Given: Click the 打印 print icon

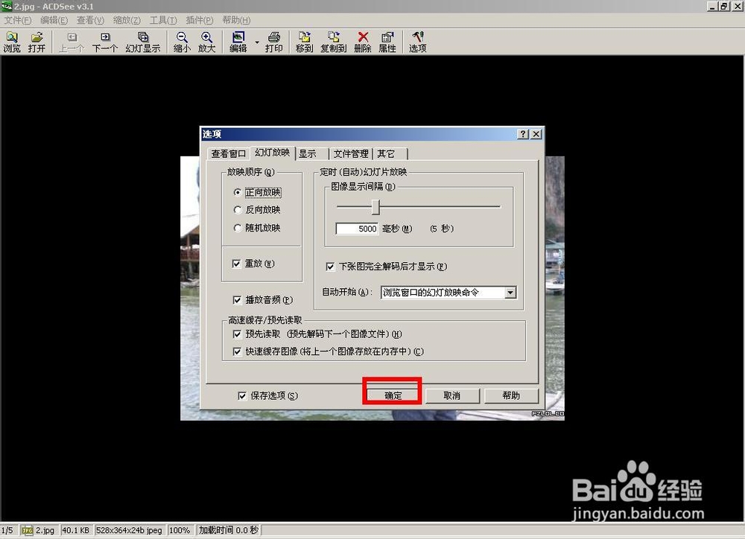Looking at the screenshot, I should (x=274, y=42).
